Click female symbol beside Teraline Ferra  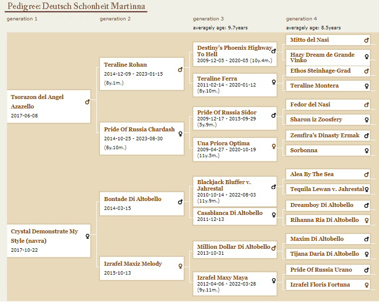[x=274, y=82]
